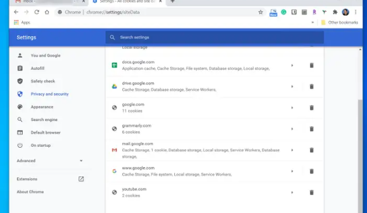Open You and Google settings

45,56
